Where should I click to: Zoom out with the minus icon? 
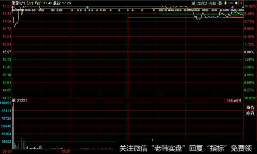coord(231,3)
